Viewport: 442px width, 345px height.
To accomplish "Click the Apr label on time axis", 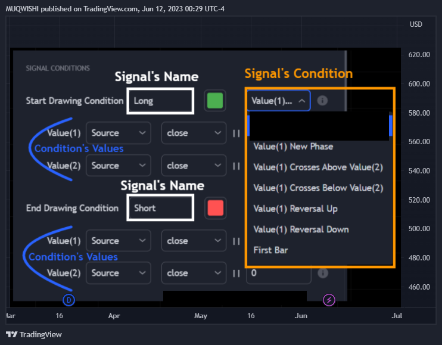I will 114,316.
